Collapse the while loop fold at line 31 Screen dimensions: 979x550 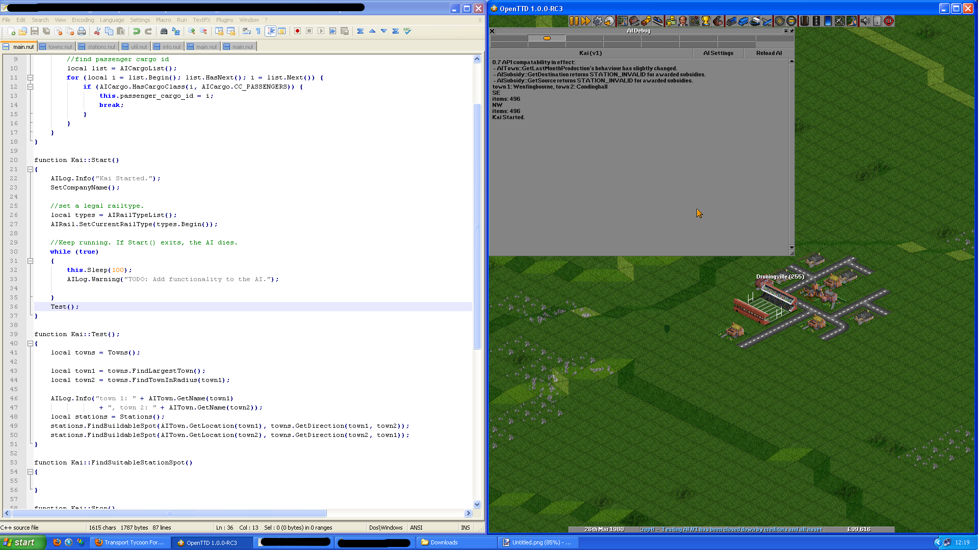click(x=30, y=261)
